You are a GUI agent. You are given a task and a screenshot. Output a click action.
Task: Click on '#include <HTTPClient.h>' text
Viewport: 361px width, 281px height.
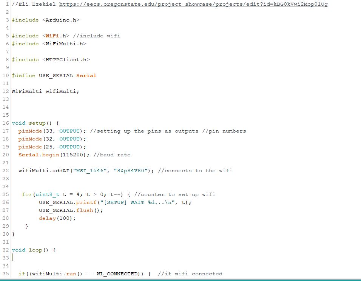(x=51, y=60)
